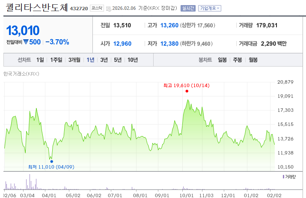Click the 상한가 17,560 text
This screenshot has width=306, height=198.
[197, 25]
